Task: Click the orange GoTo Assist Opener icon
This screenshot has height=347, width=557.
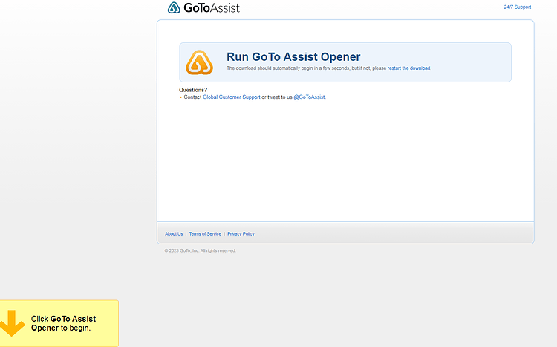Action: click(x=199, y=62)
